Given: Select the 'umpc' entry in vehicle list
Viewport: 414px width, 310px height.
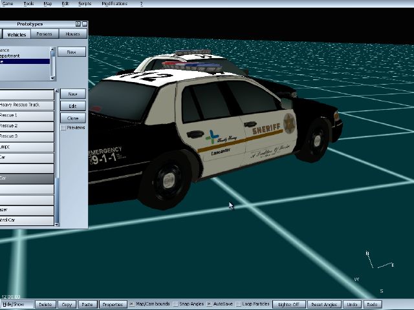Looking at the screenshot, I should pos(27,147).
